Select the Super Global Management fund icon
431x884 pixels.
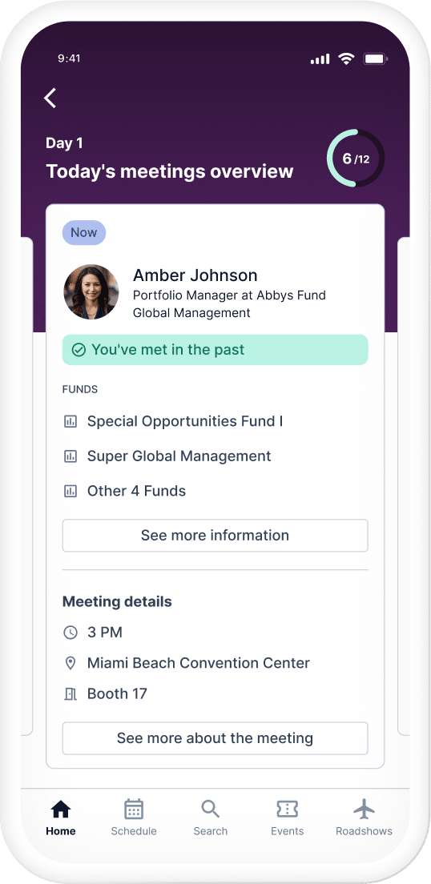pos(70,456)
